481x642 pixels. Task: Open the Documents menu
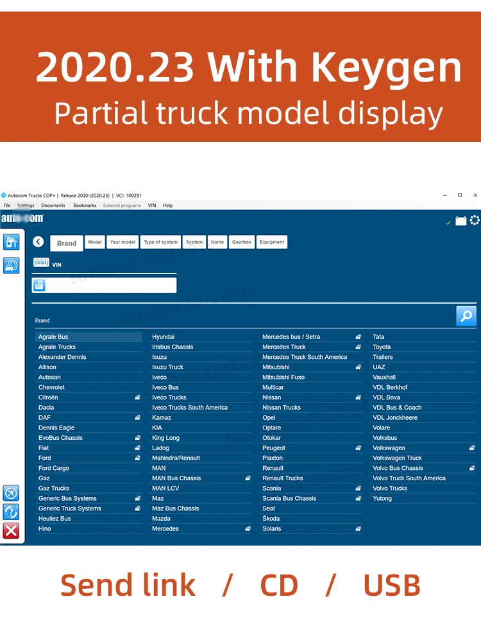click(x=53, y=205)
